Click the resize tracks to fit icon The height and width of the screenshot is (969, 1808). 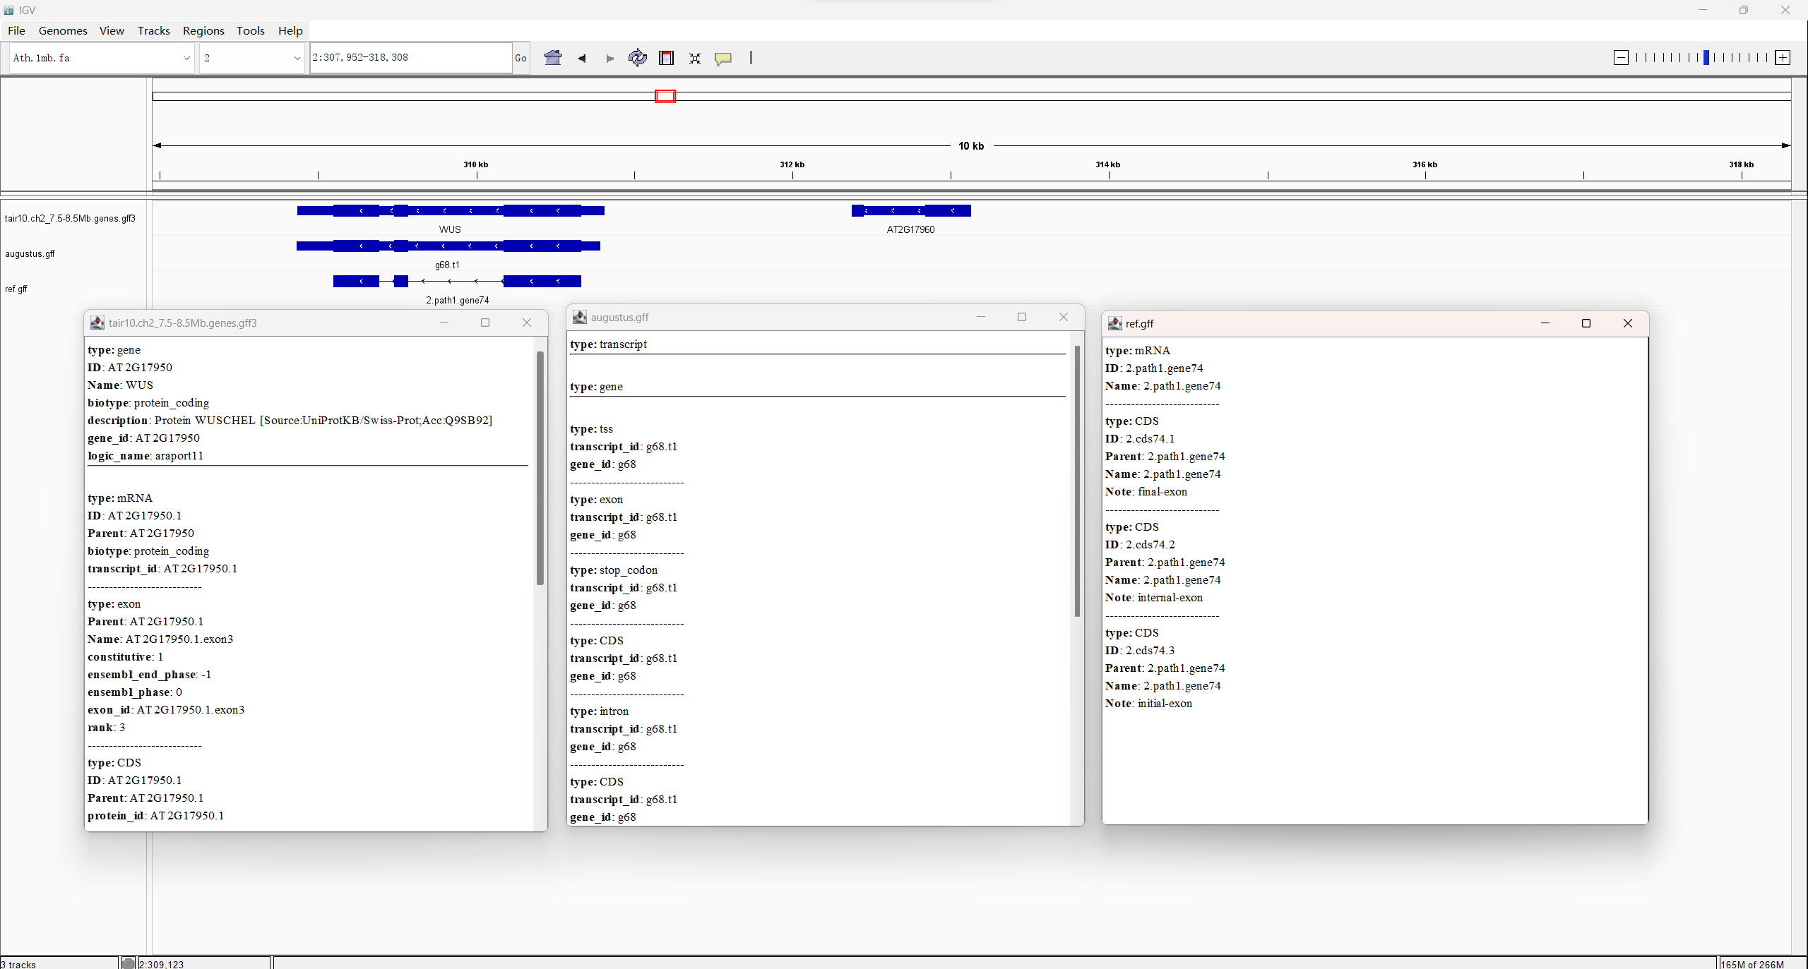coord(695,58)
